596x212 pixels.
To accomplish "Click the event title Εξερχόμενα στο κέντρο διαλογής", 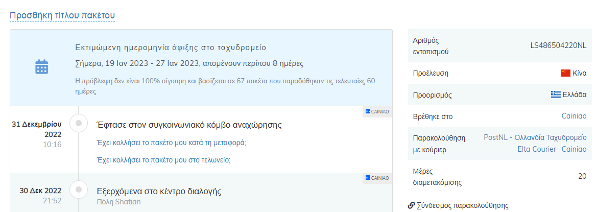I will point(159,191).
